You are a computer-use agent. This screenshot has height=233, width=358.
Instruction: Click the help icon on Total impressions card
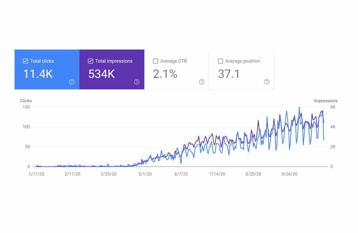click(136, 82)
